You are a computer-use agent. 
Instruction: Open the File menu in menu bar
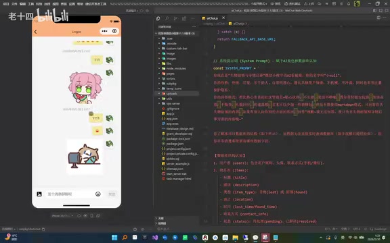click(14, 4)
